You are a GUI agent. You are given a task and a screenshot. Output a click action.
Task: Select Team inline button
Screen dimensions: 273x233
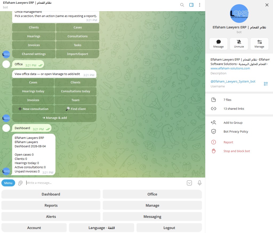click(75, 100)
